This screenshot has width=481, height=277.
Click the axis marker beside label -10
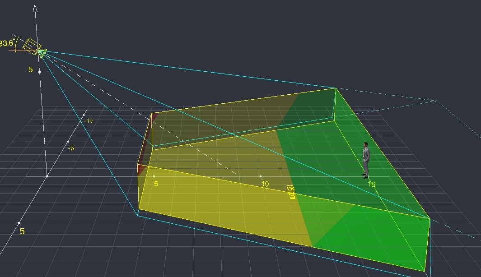[x=84, y=116]
